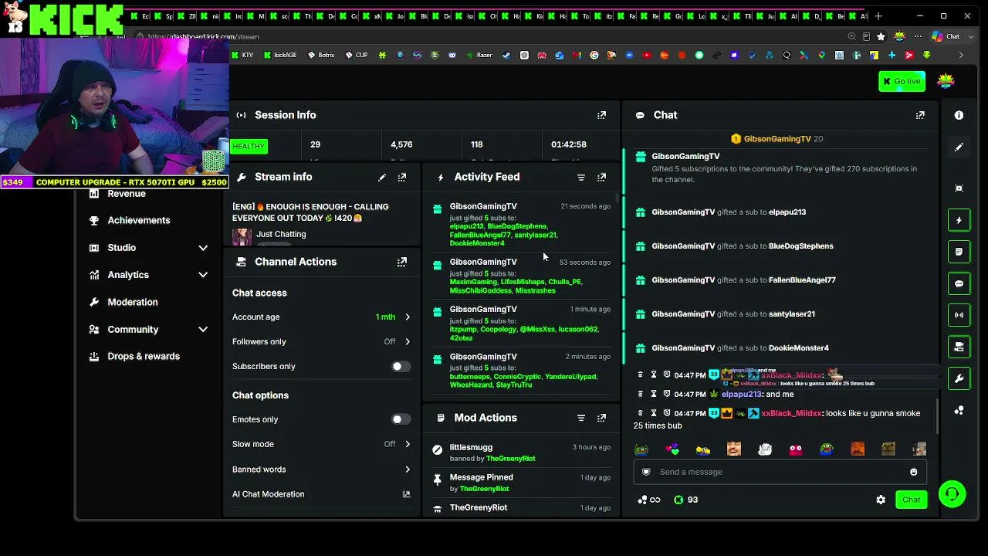Viewport: 988px width, 556px height.
Task: Open a new browser tab
Action: pyautogui.click(x=878, y=16)
